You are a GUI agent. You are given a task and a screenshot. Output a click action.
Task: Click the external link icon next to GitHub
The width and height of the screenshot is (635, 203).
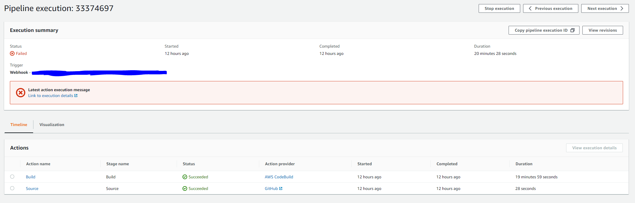[281, 188]
